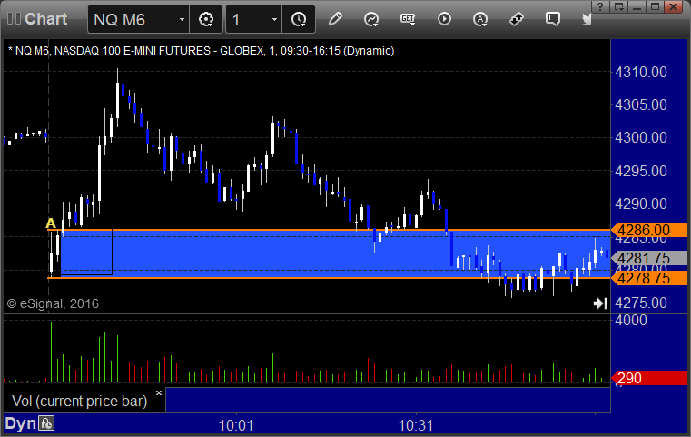Click the GET tools icon

pyautogui.click(x=408, y=19)
